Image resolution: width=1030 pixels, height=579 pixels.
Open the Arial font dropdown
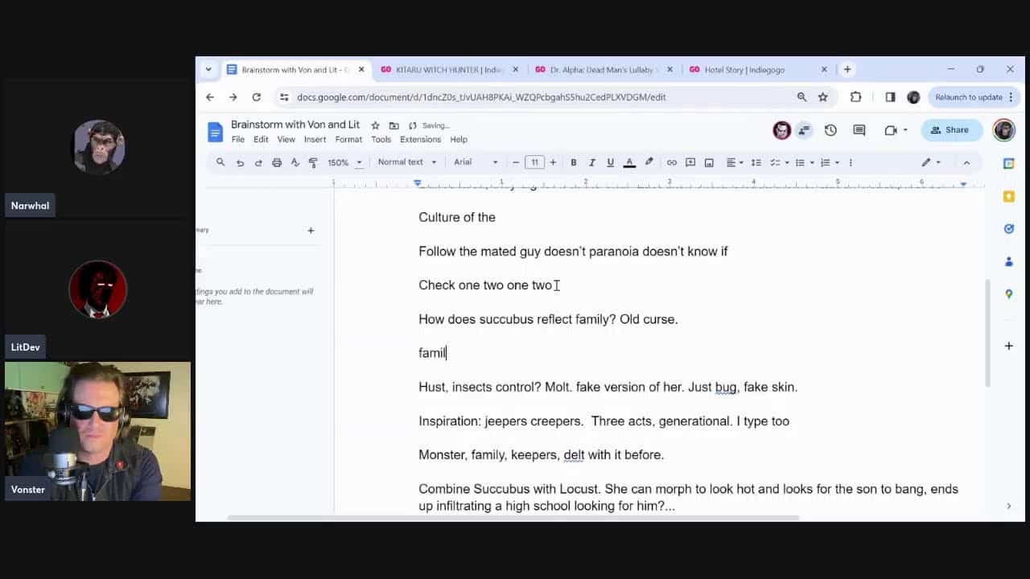pos(476,162)
